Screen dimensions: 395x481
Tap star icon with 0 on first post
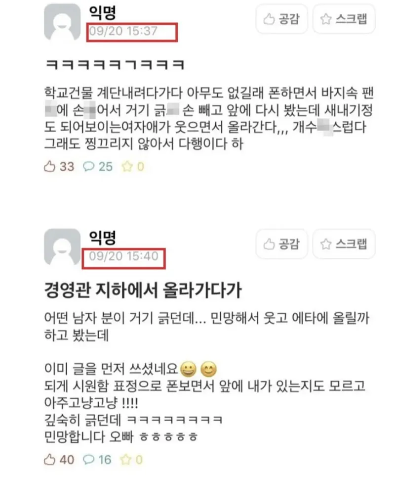[x=127, y=167]
